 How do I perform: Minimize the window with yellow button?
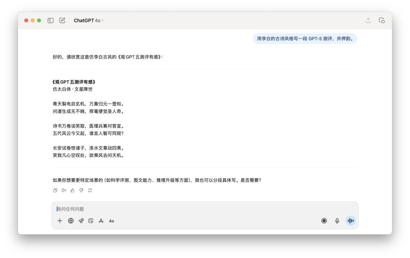(x=33, y=20)
